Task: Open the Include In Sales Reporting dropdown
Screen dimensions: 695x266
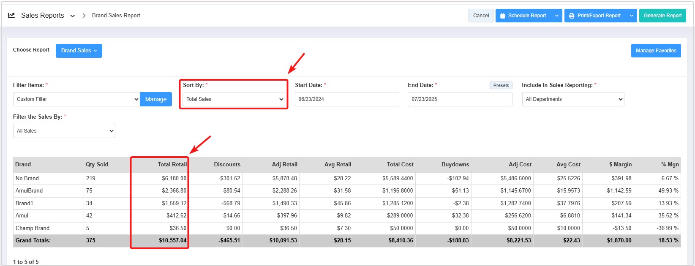Action: coord(573,99)
